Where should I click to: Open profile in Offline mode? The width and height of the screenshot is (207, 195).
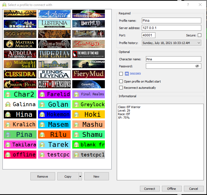pos(172,189)
